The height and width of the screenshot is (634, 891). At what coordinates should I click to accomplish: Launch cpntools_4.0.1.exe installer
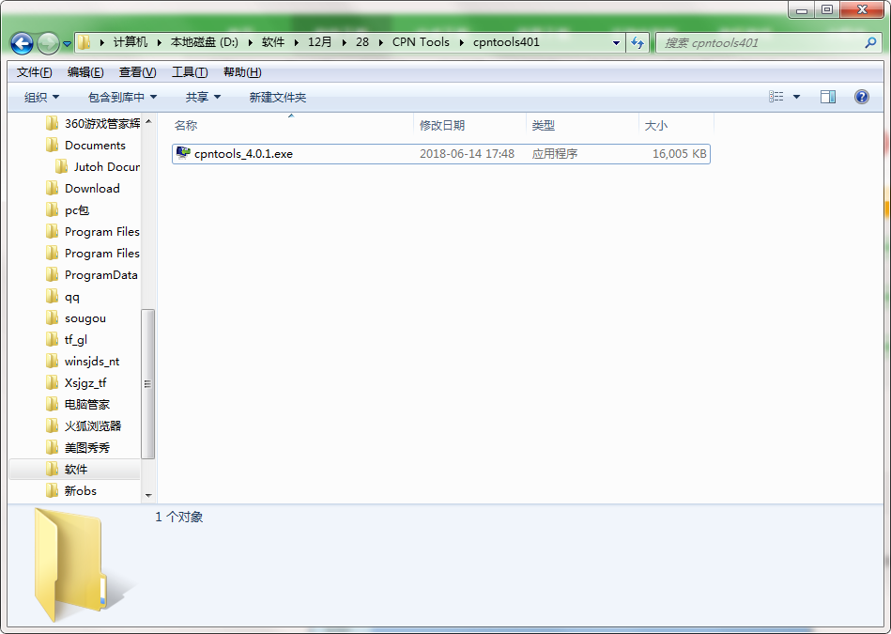click(242, 153)
